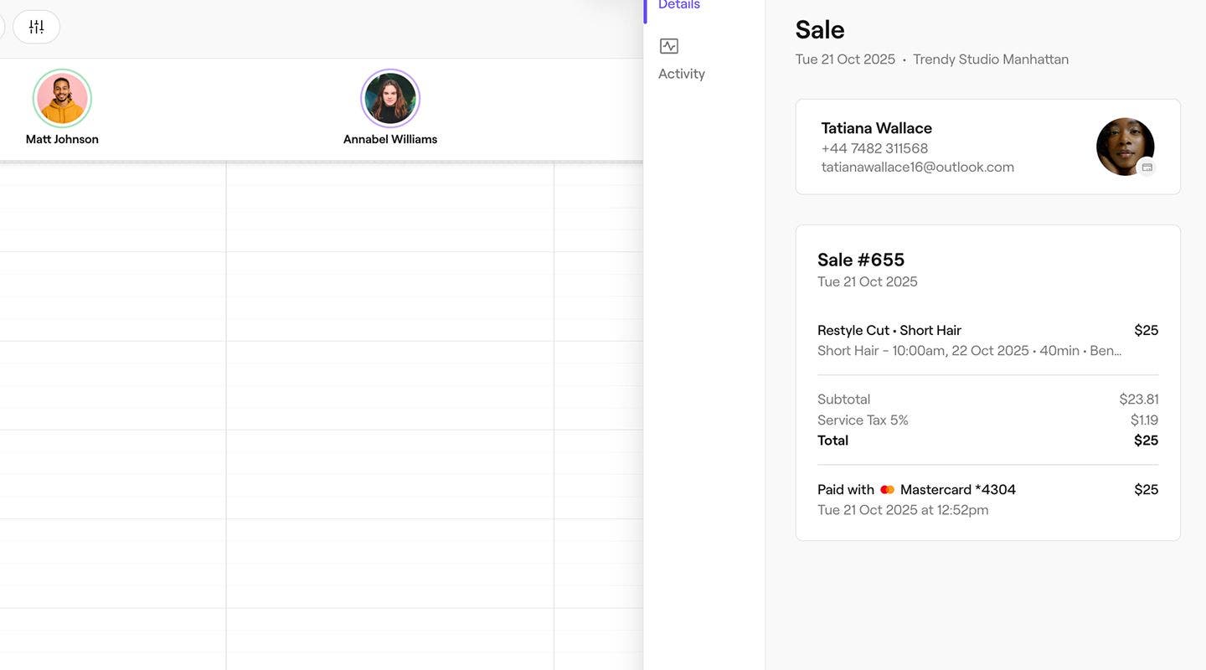Click the phone number +44 7482 311568
This screenshot has width=1206, height=670.
pyautogui.click(x=874, y=148)
